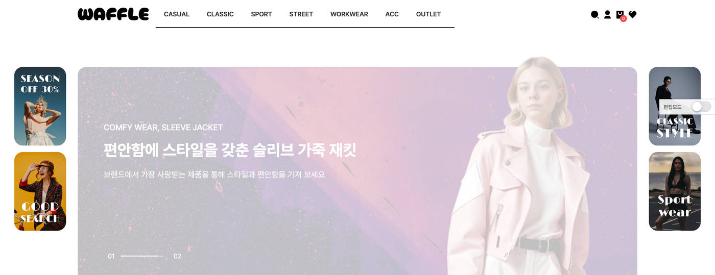The height and width of the screenshot is (275, 715).
Task: Open the sleeve jacket headline link
Action: [x=230, y=150]
